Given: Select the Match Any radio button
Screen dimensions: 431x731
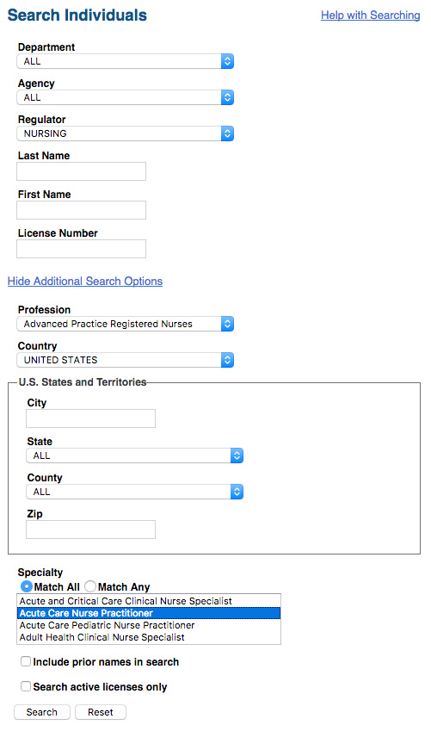Looking at the screenshot, I should coord(90,586).
